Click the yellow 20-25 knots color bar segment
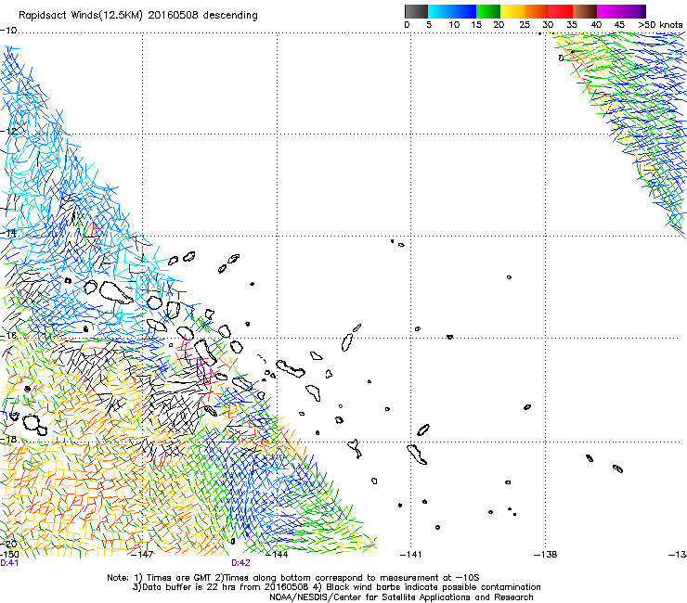687x603 pixels. click(512, 11)
